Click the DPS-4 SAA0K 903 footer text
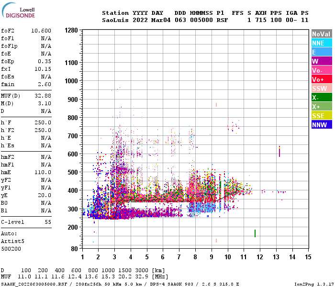This screenshot has height=287, width=335. (171, 284)
